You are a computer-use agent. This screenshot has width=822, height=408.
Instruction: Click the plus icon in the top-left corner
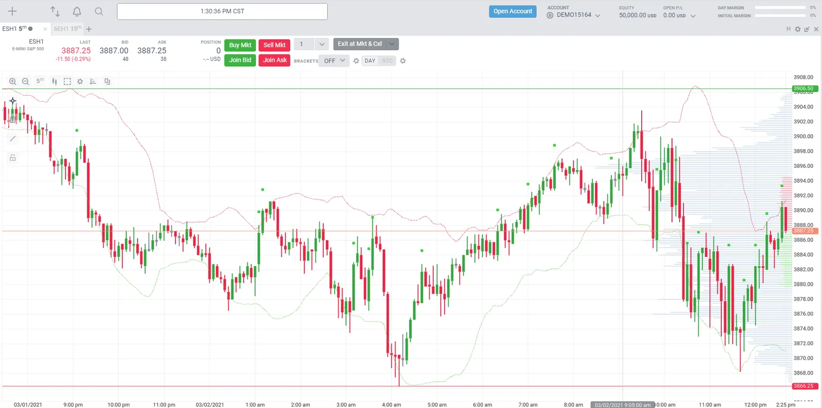(x=12, y=11)
